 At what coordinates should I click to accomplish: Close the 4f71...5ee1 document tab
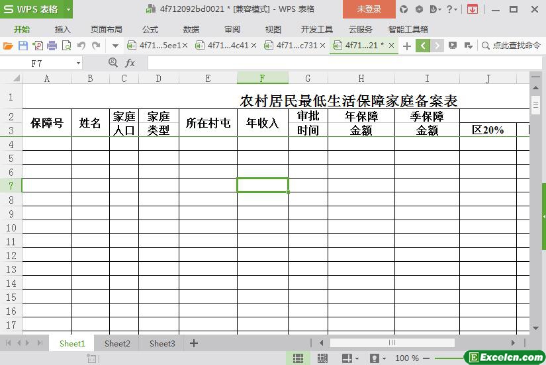[x=185, y=46]
